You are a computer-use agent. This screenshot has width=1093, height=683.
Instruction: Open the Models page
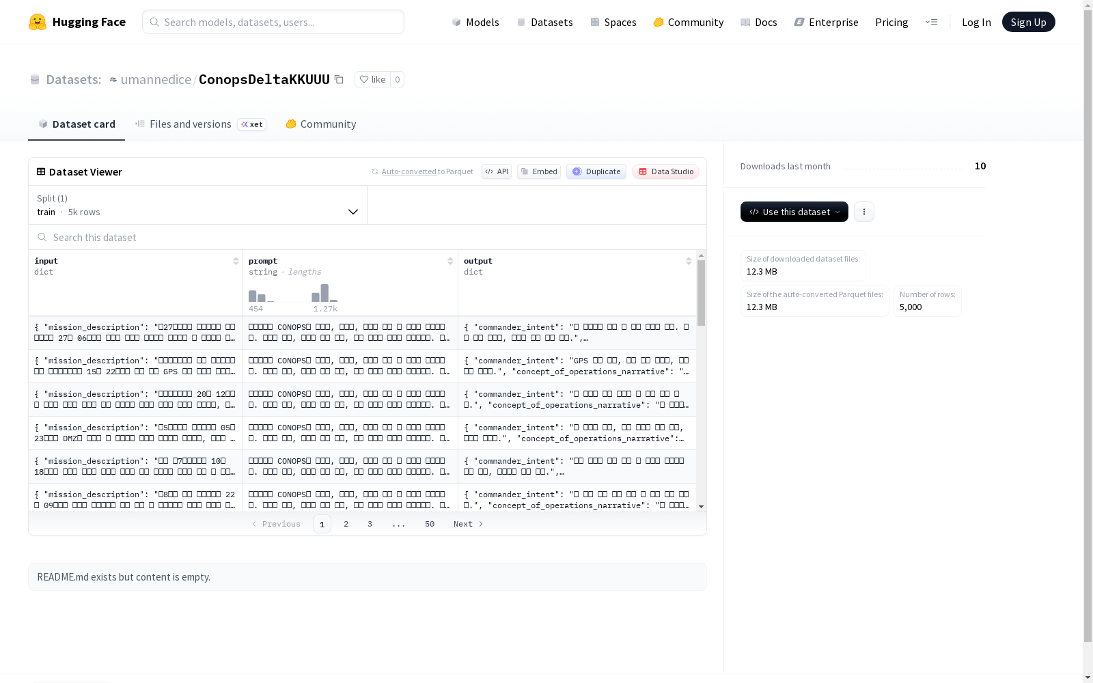(475, 22)
